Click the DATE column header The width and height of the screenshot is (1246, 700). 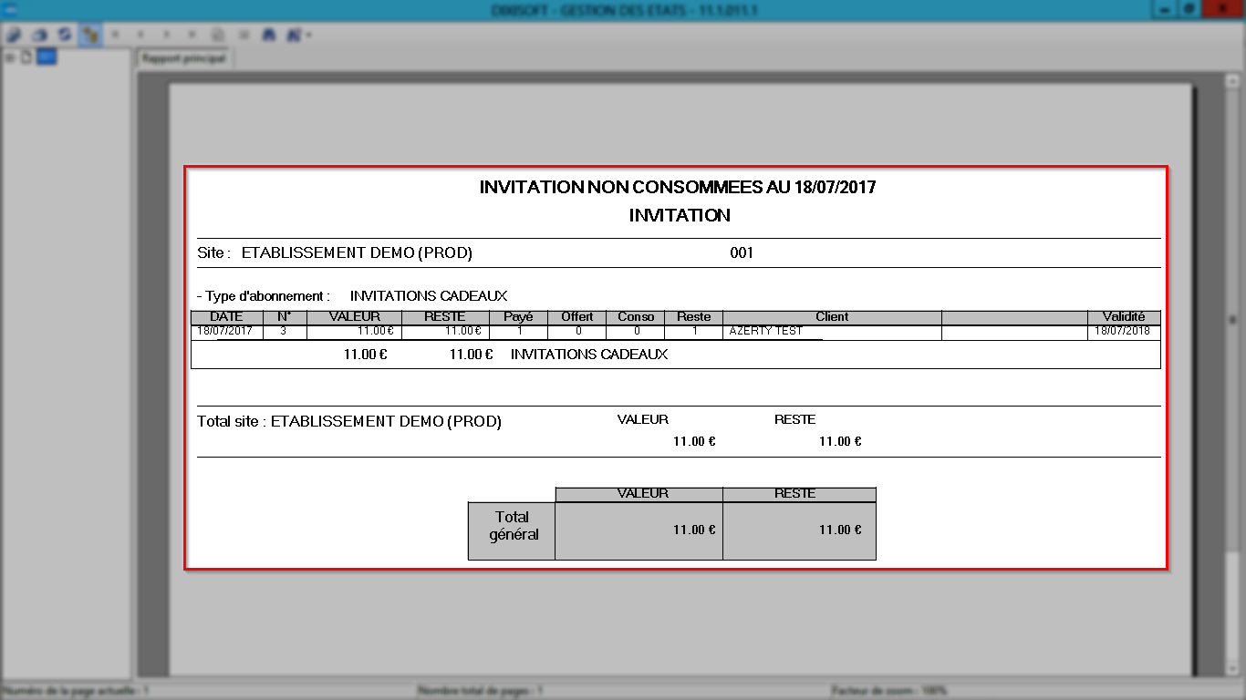coord(226,317)
